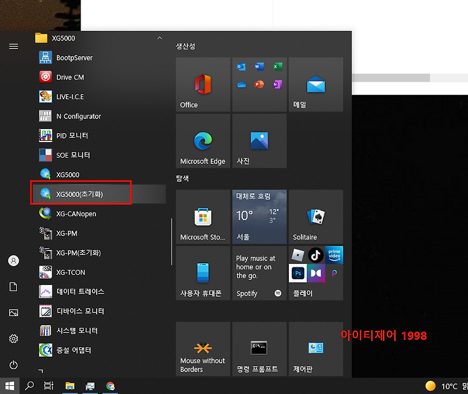Open 사용자 휴대폰 tile
The image size is (468, 394).
203,273
